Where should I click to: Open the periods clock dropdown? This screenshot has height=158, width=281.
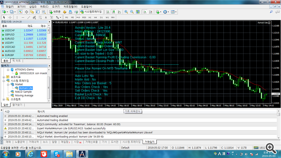tap(166, 12)
